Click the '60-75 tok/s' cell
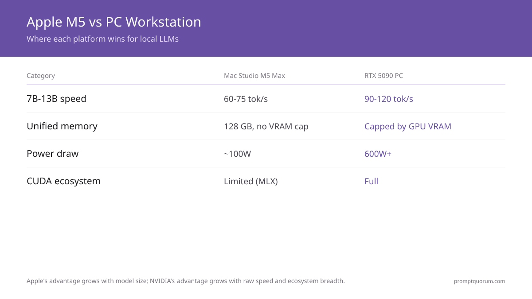Viewport: 532px width, 299px height. [x=246, y=99]
